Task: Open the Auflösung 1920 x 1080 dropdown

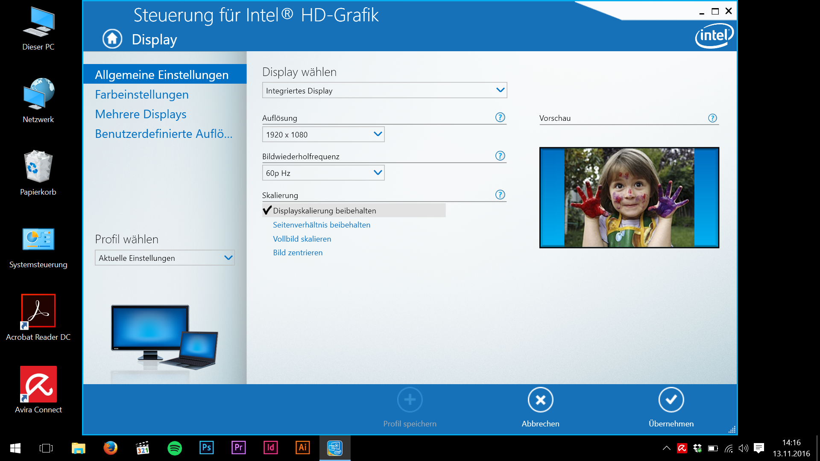Action: point(323,134)
